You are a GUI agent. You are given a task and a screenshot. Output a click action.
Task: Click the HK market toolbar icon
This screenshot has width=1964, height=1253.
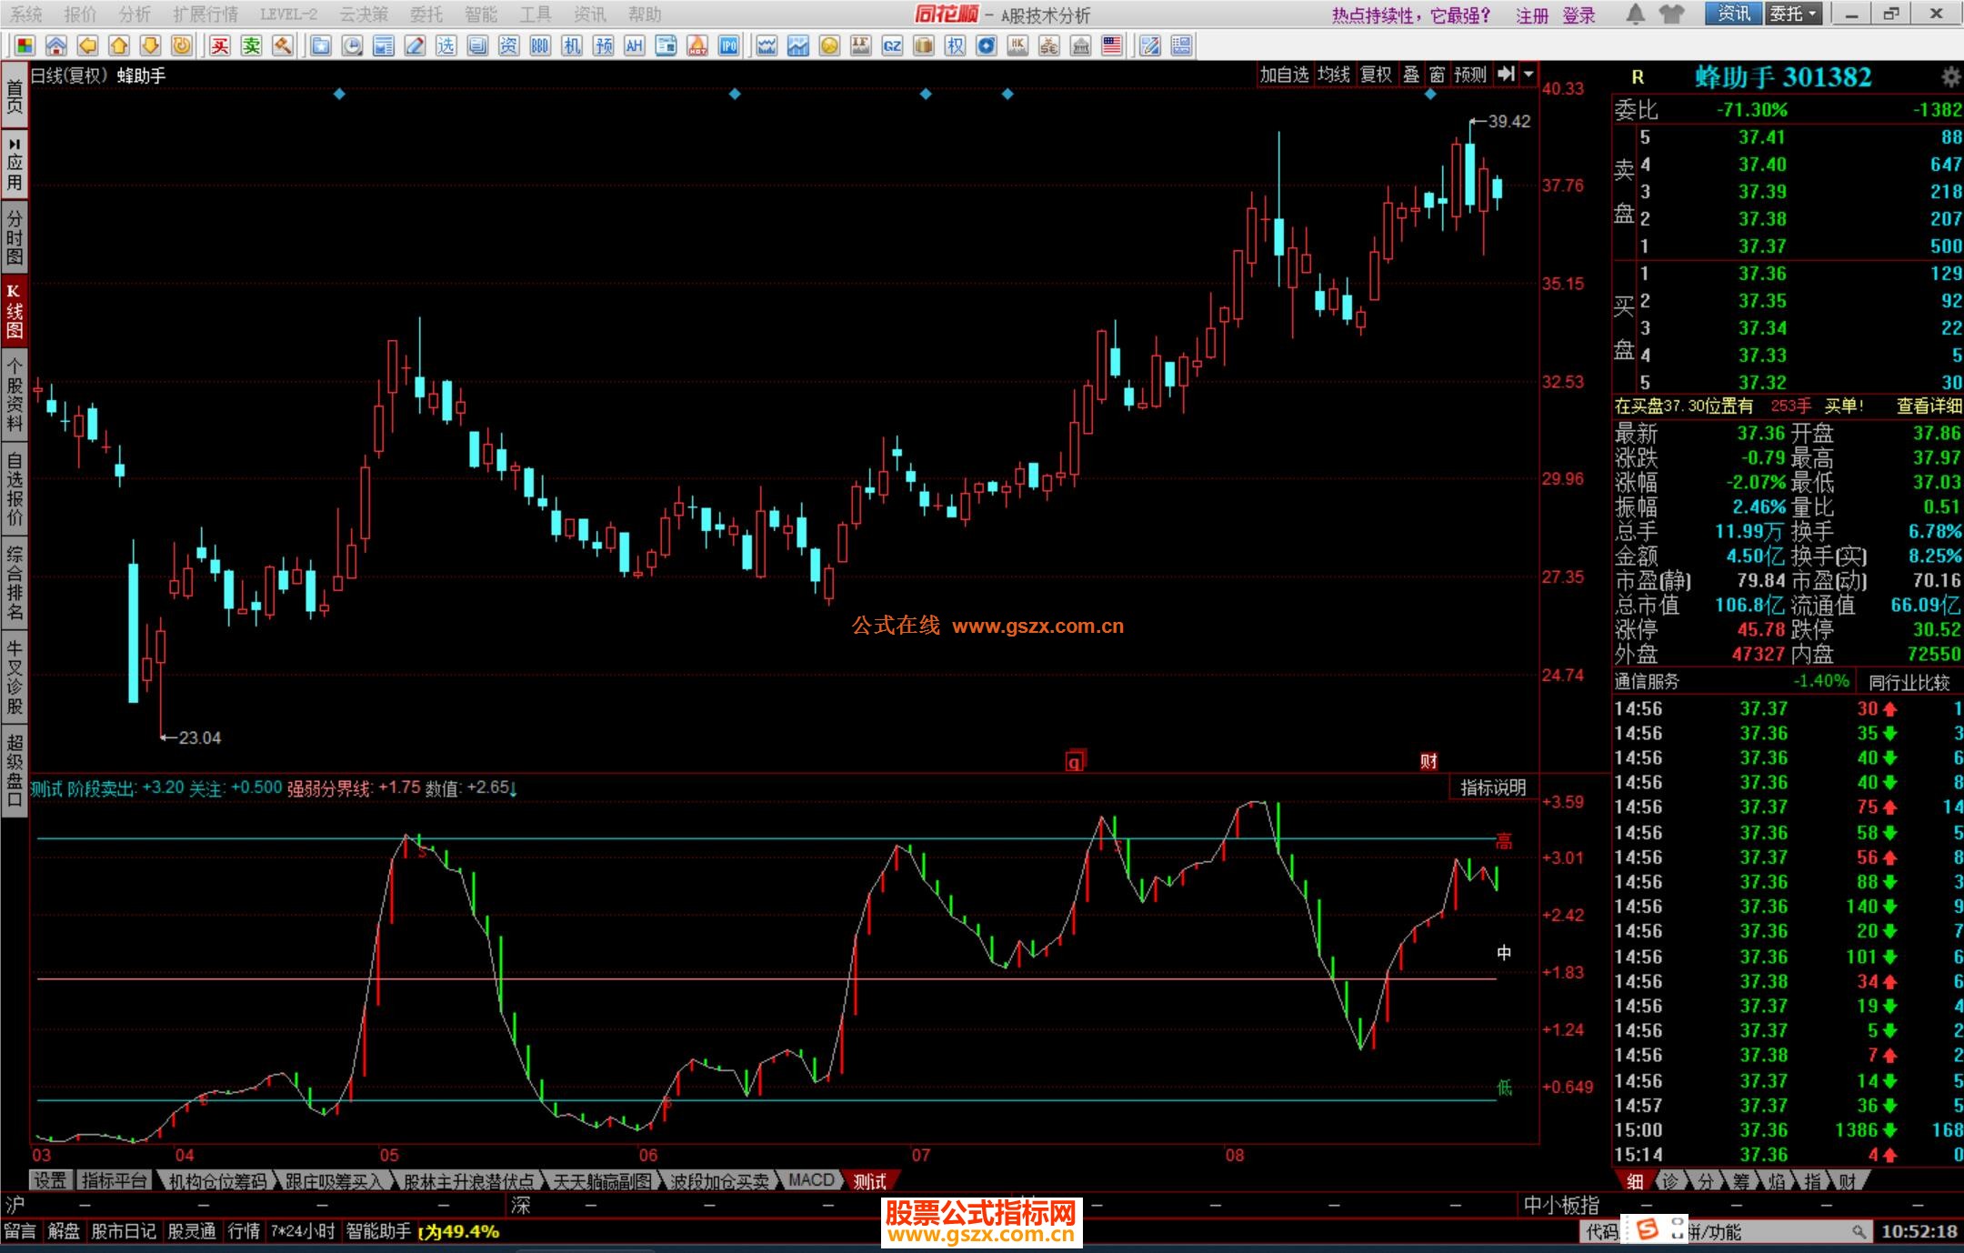(x=1017, y=45)
